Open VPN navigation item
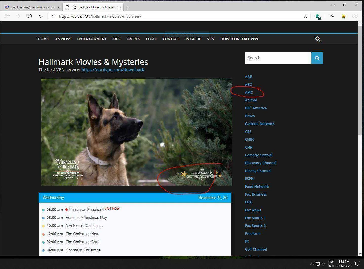The height and width of the screenshot is (269, 364). coord(211,39)
